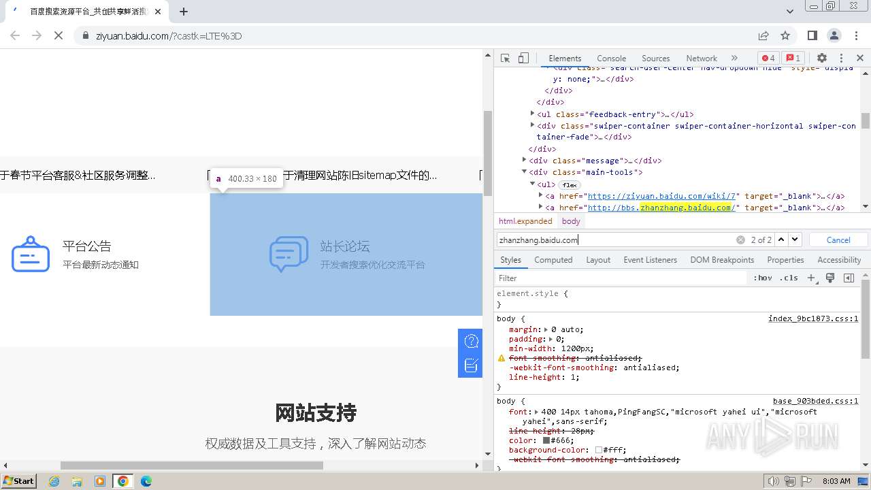Open the Accessibility tab

[x=839, y=260]
